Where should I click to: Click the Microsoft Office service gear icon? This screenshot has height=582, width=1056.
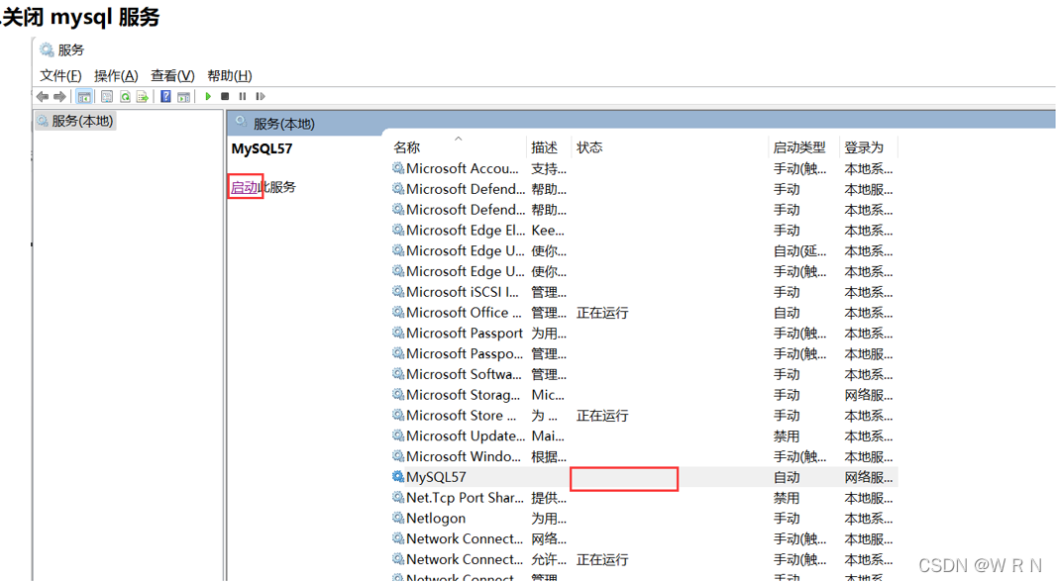pyautogui.click(x=398, y=312)
